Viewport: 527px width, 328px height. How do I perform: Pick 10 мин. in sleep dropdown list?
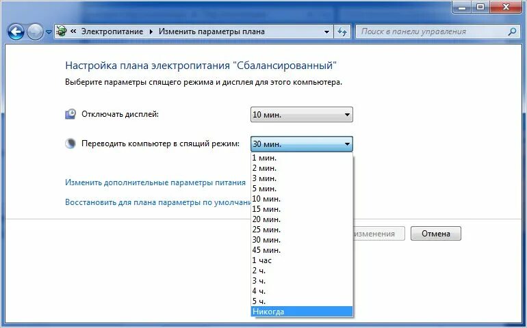[x=302, y=199]
